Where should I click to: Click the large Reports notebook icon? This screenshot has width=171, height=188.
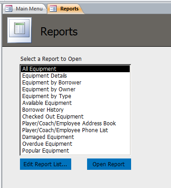[20, 30]
